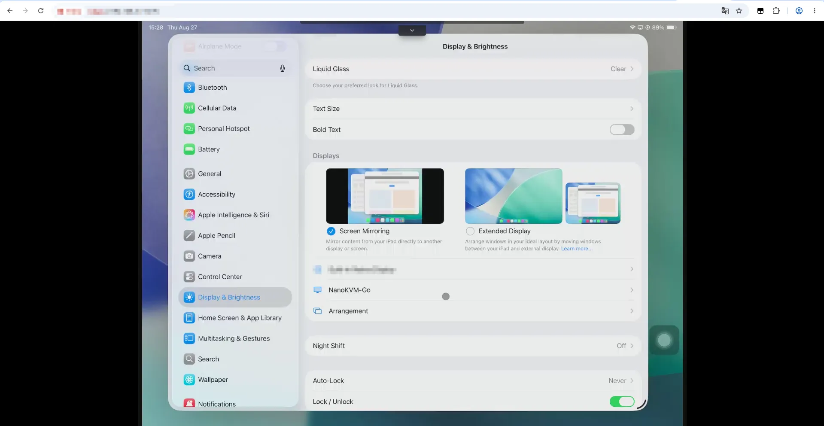Screen dimensions: 824x426
Task: Click the Displays section heading
Action: click(326, 156)
